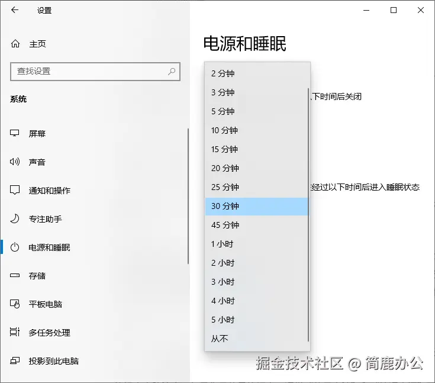The width and height of the screenshot is (435, 383).
Task: Select the highlighted 30 分钟 option
Action: tap(257, 206)
